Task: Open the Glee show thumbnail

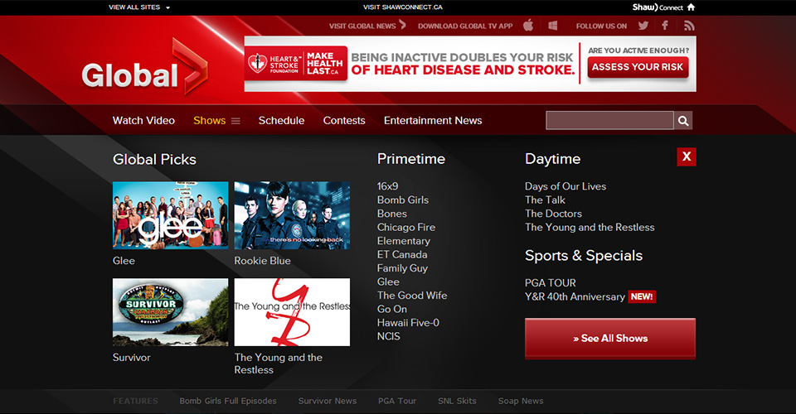Action: coord(170,215)
